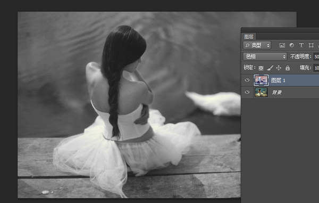319x203 pixels.
Task: Select the 图层 1 layer thumbnail
Action: coord(261,80)
